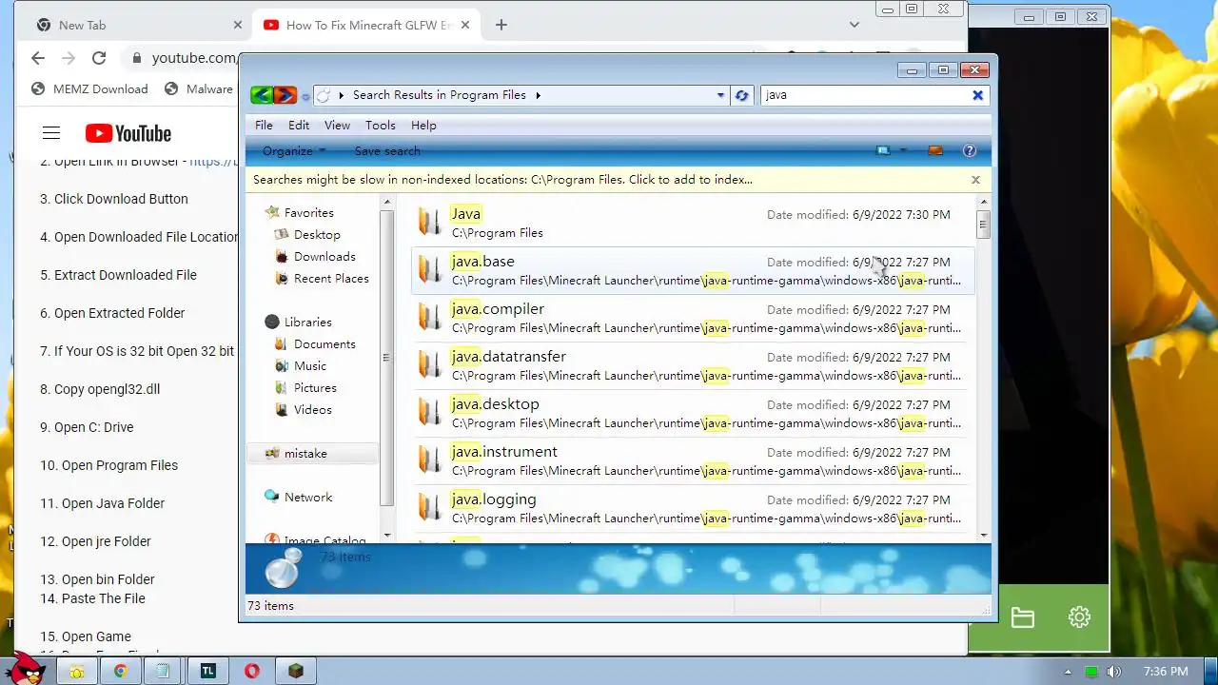Open the view options dropdown arrow

903,150
